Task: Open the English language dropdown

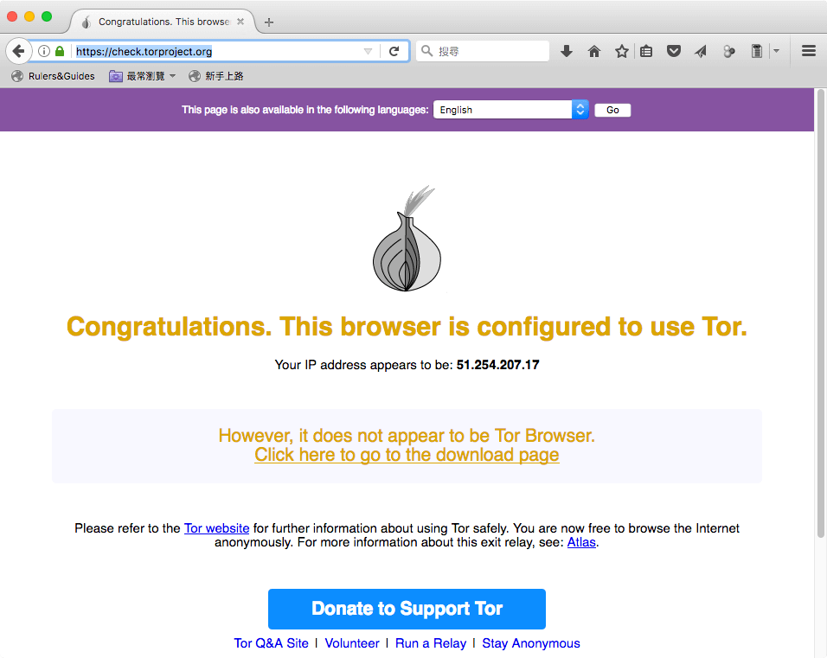Action: (x=510, y=110)
